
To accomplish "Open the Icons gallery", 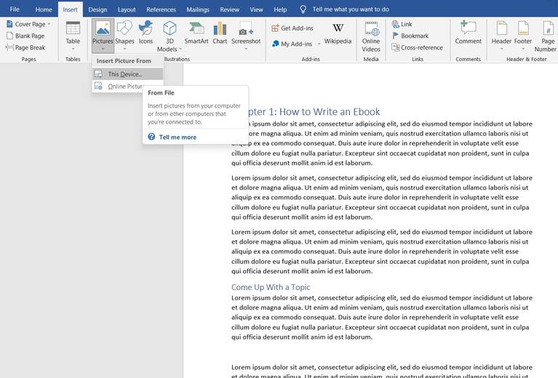I will (x=146, y=33).
